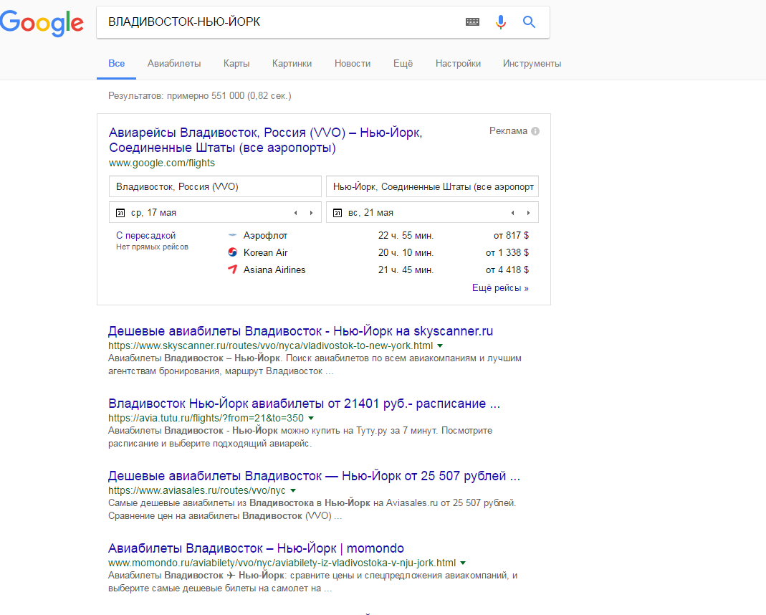Click Asiana Airlines flight row name
The height and width of the screenshot is (615, 766).
(274, 270)
